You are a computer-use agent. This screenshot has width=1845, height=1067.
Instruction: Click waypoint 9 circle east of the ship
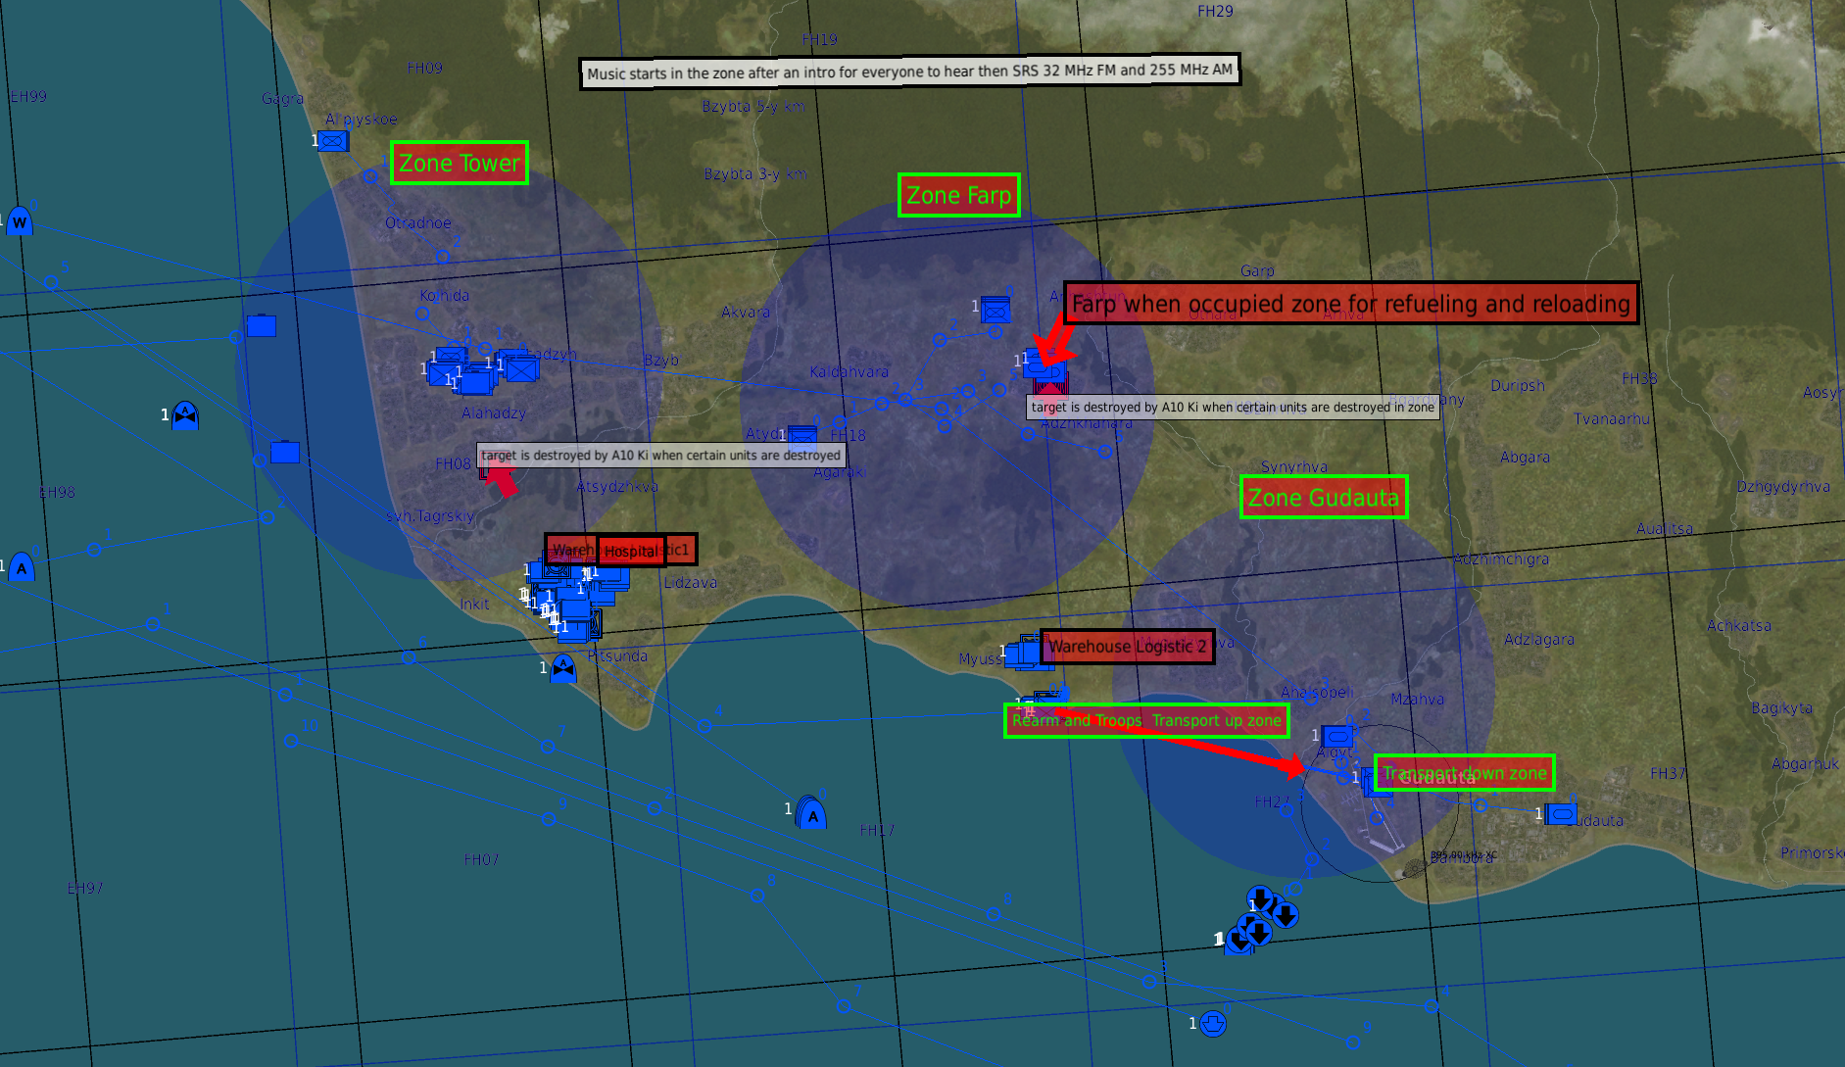coord(1354,1043)
